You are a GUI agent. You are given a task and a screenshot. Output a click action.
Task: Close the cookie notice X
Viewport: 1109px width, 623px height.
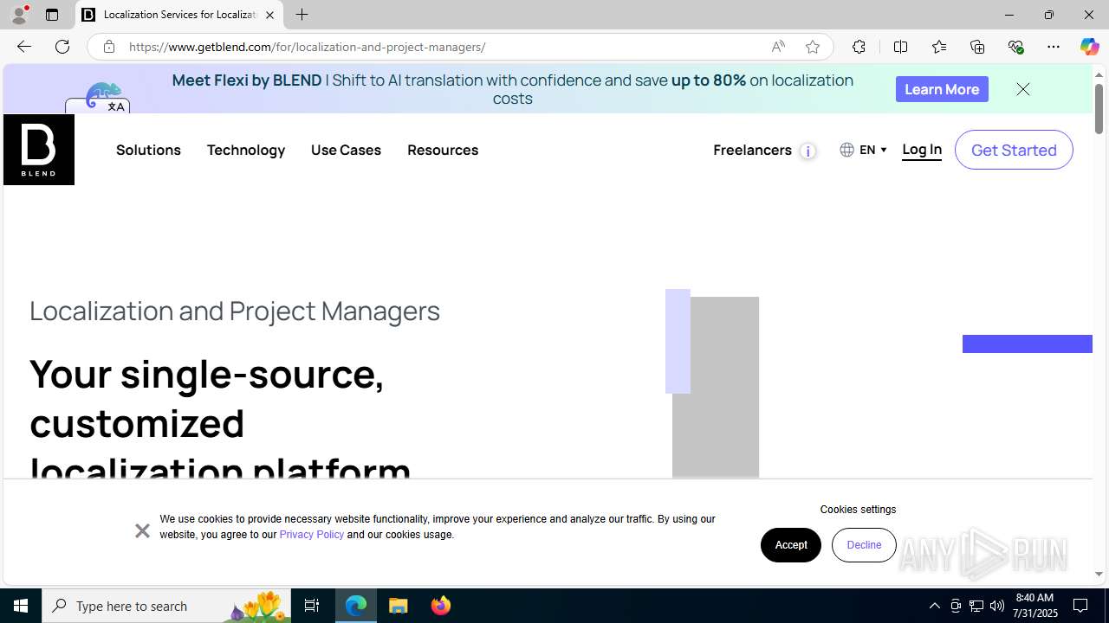pos(143,530)
